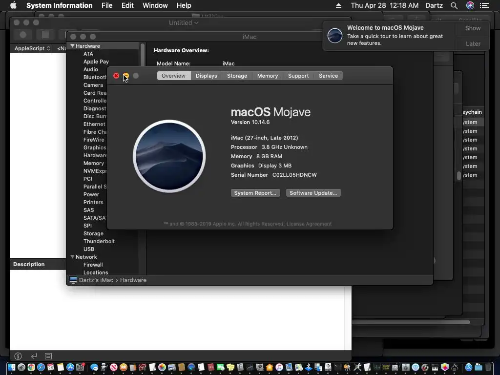Select ATA in the hardware list
The width and height of the screenshot is (500, 375).
88,54
